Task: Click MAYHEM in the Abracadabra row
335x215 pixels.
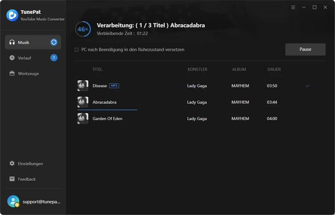Action: (240, 102)
